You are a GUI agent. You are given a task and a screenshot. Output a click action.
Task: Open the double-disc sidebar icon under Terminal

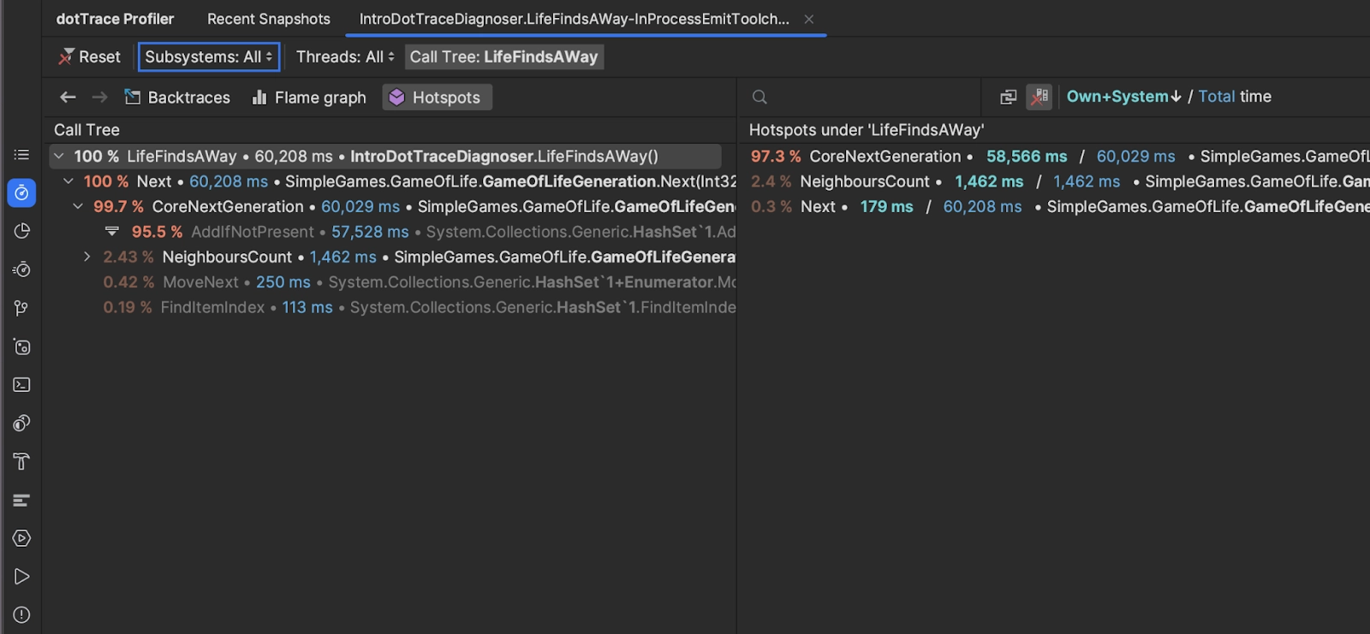(x=21, y=424)
